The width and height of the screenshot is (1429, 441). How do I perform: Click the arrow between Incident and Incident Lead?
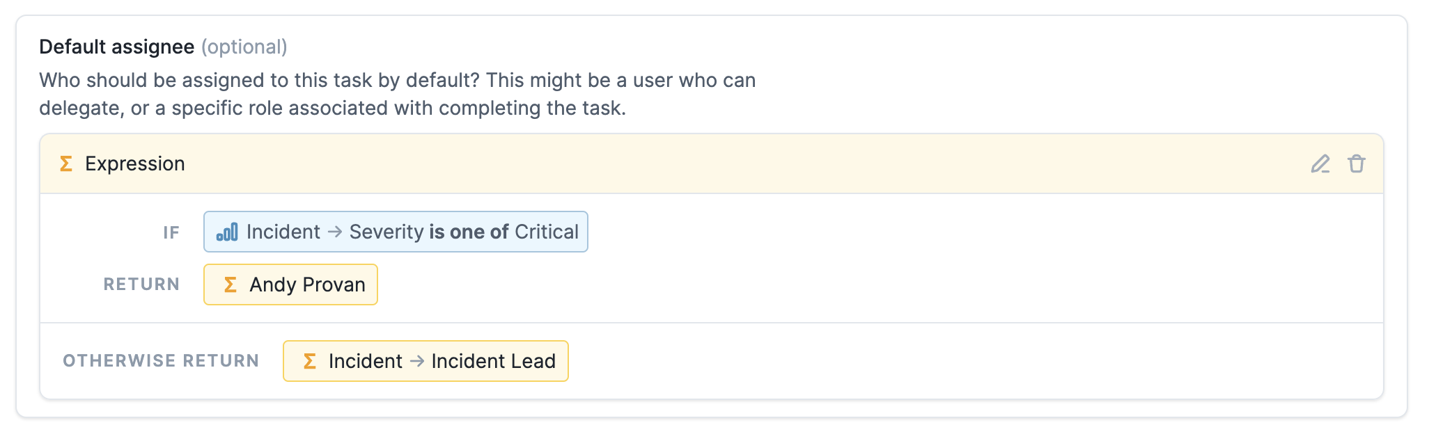coord(417,361)
